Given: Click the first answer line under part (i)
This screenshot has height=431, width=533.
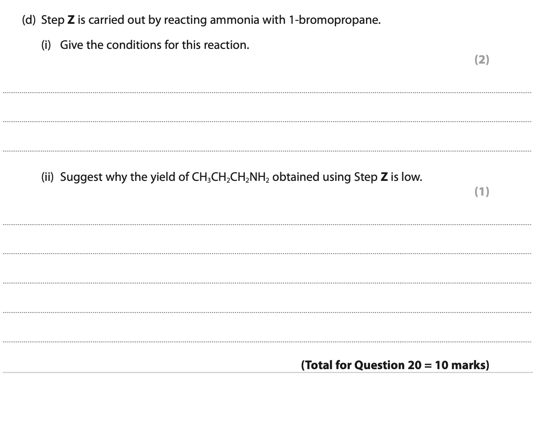Looking at the screenshot, I should [266, 92].
